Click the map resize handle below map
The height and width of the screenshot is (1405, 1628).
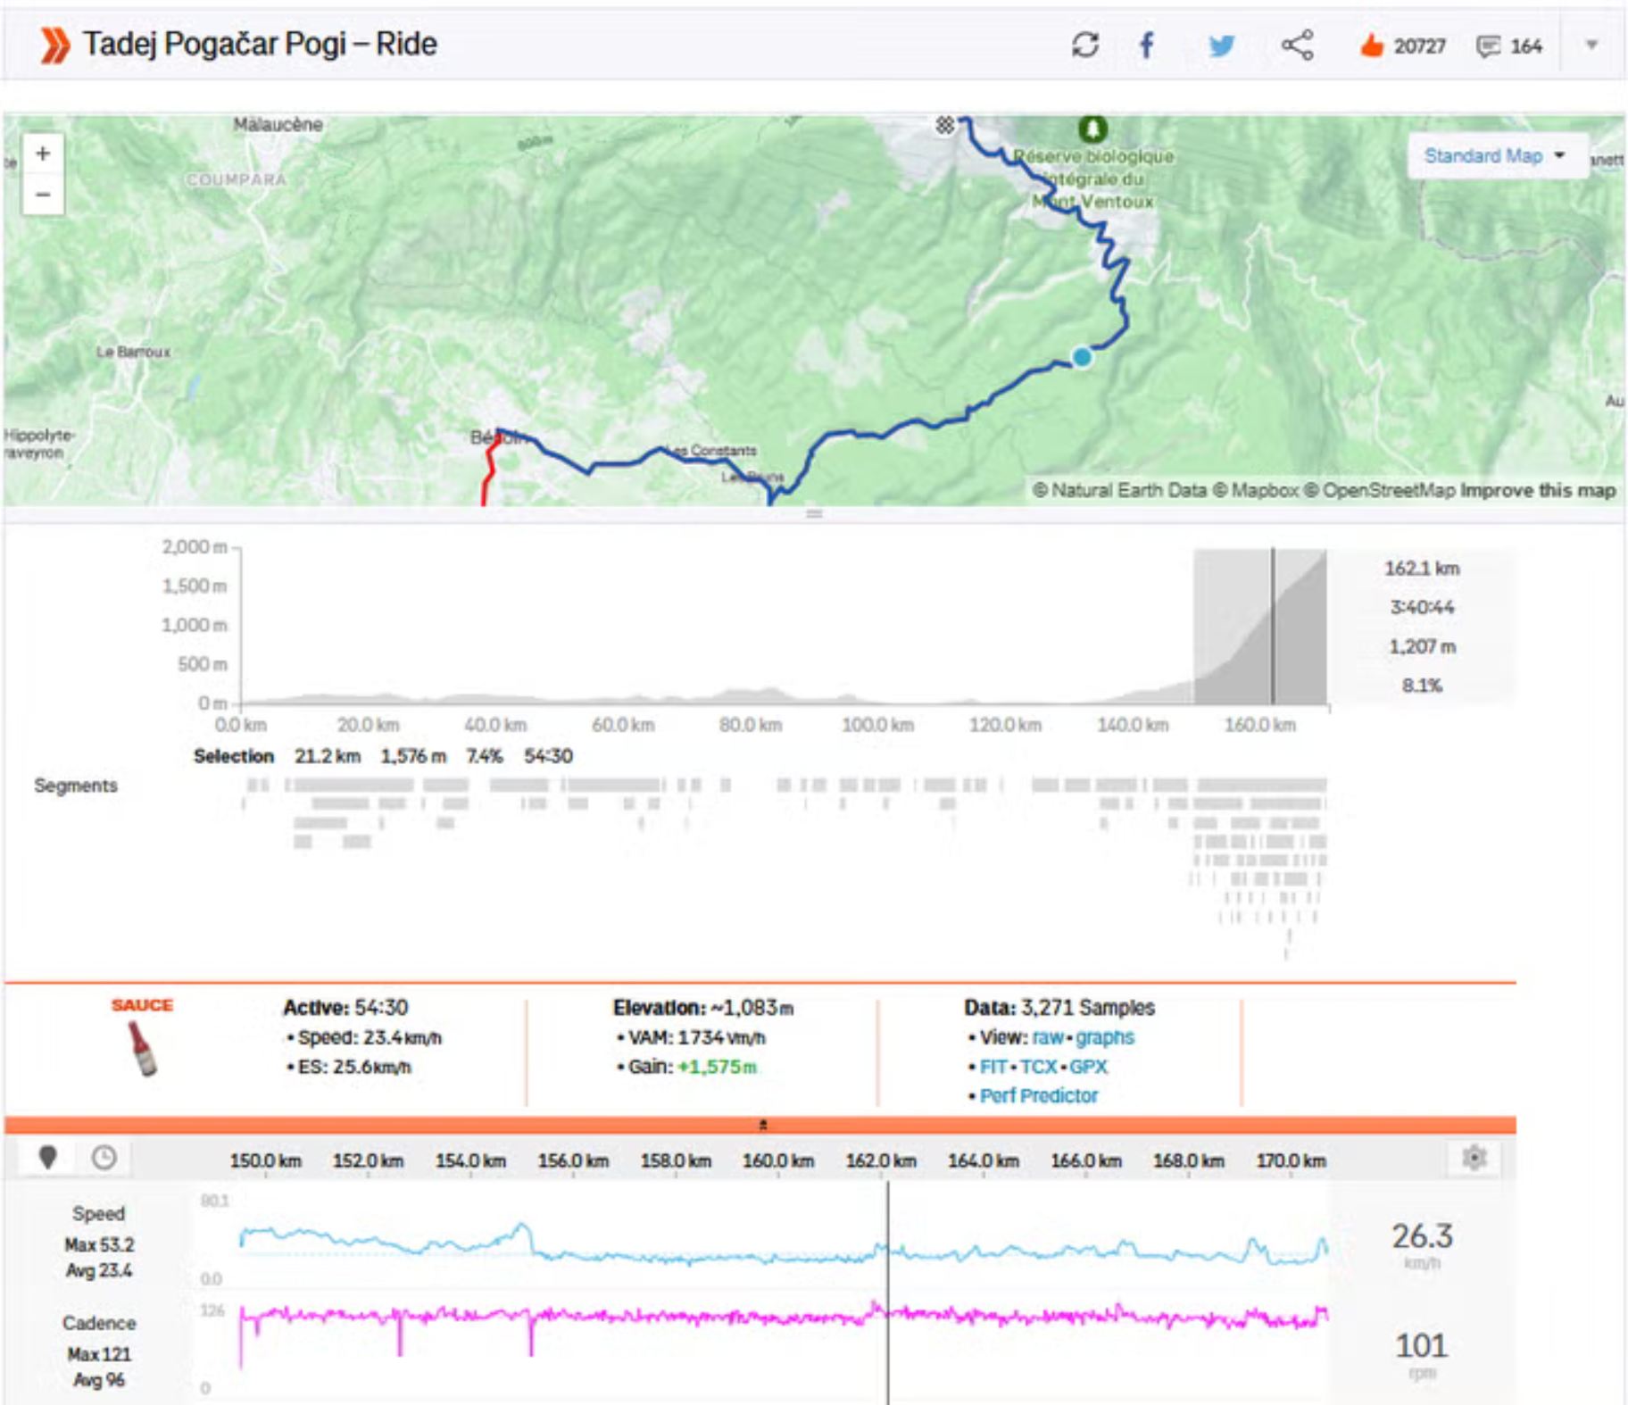click(813, 513)
